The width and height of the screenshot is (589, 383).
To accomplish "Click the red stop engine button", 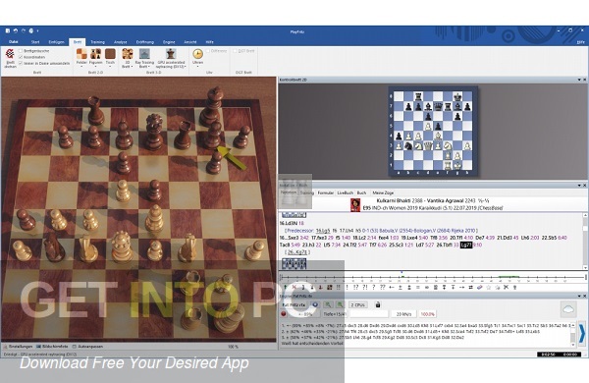I will pyautogui.click(x=284, y=314).
